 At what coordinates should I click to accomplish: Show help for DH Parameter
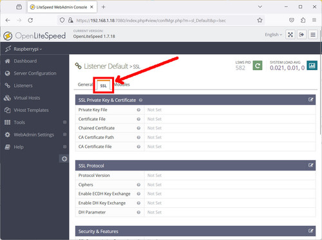click(x=138, y=212)
